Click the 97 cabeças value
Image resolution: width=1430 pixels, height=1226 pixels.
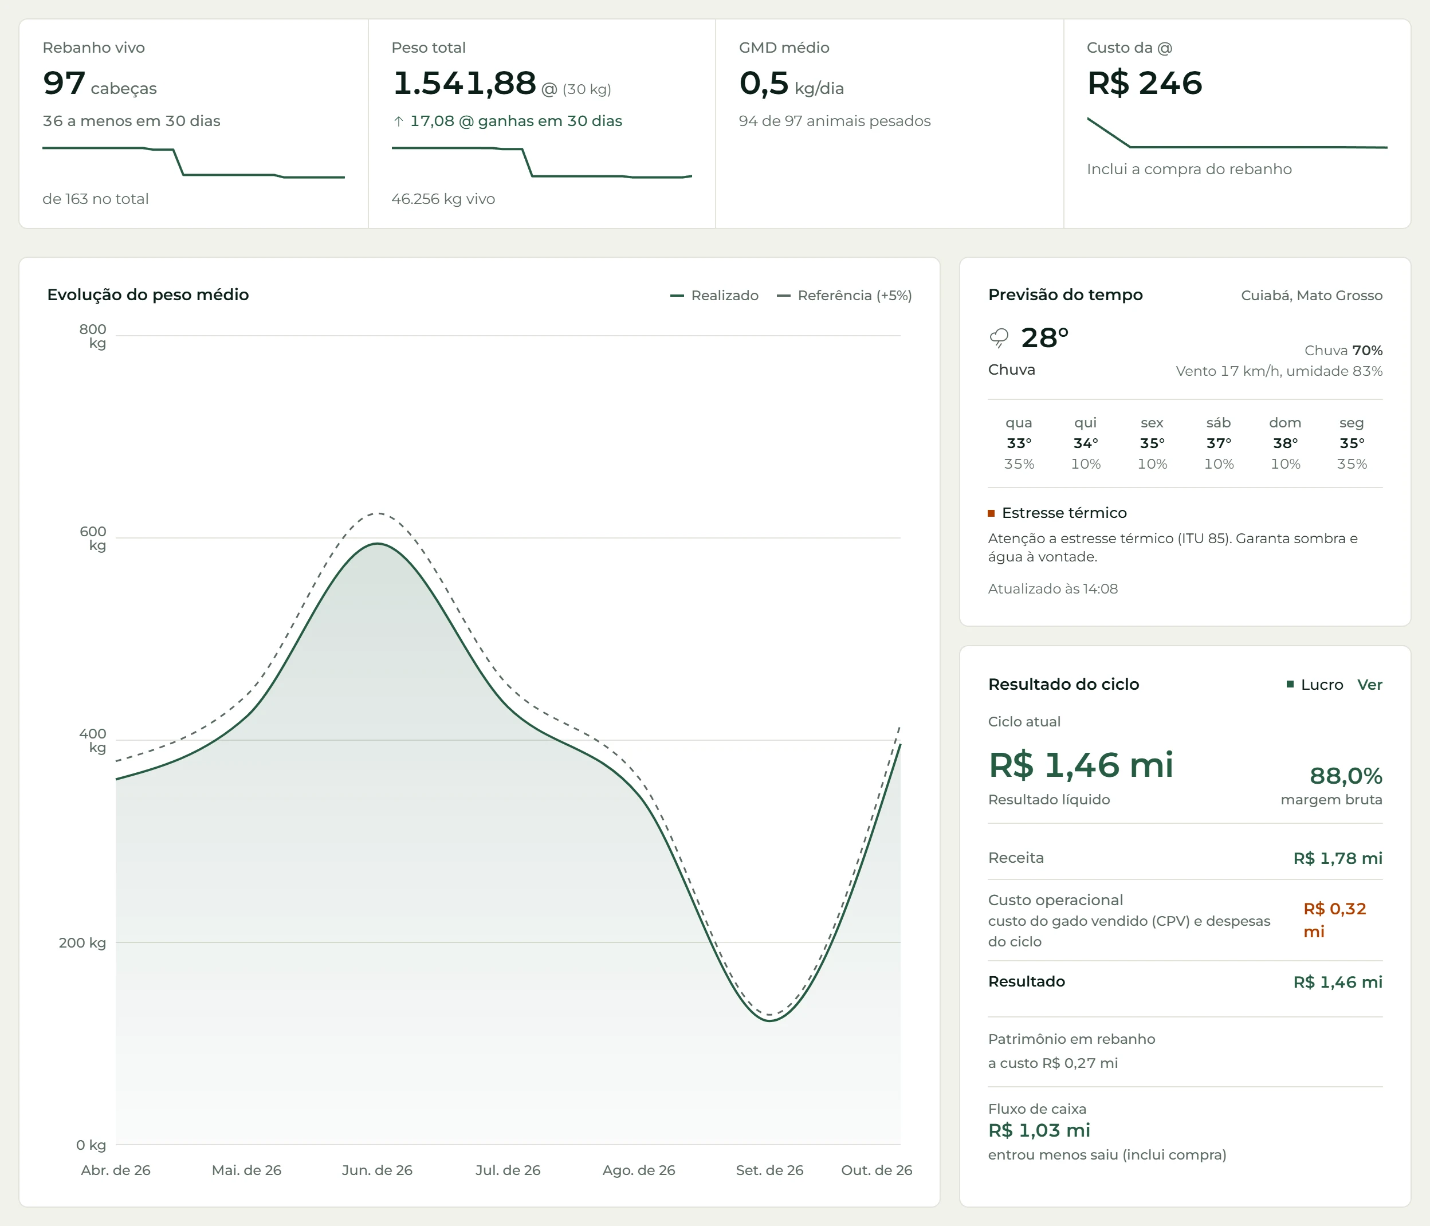click(x=99, y=84)
